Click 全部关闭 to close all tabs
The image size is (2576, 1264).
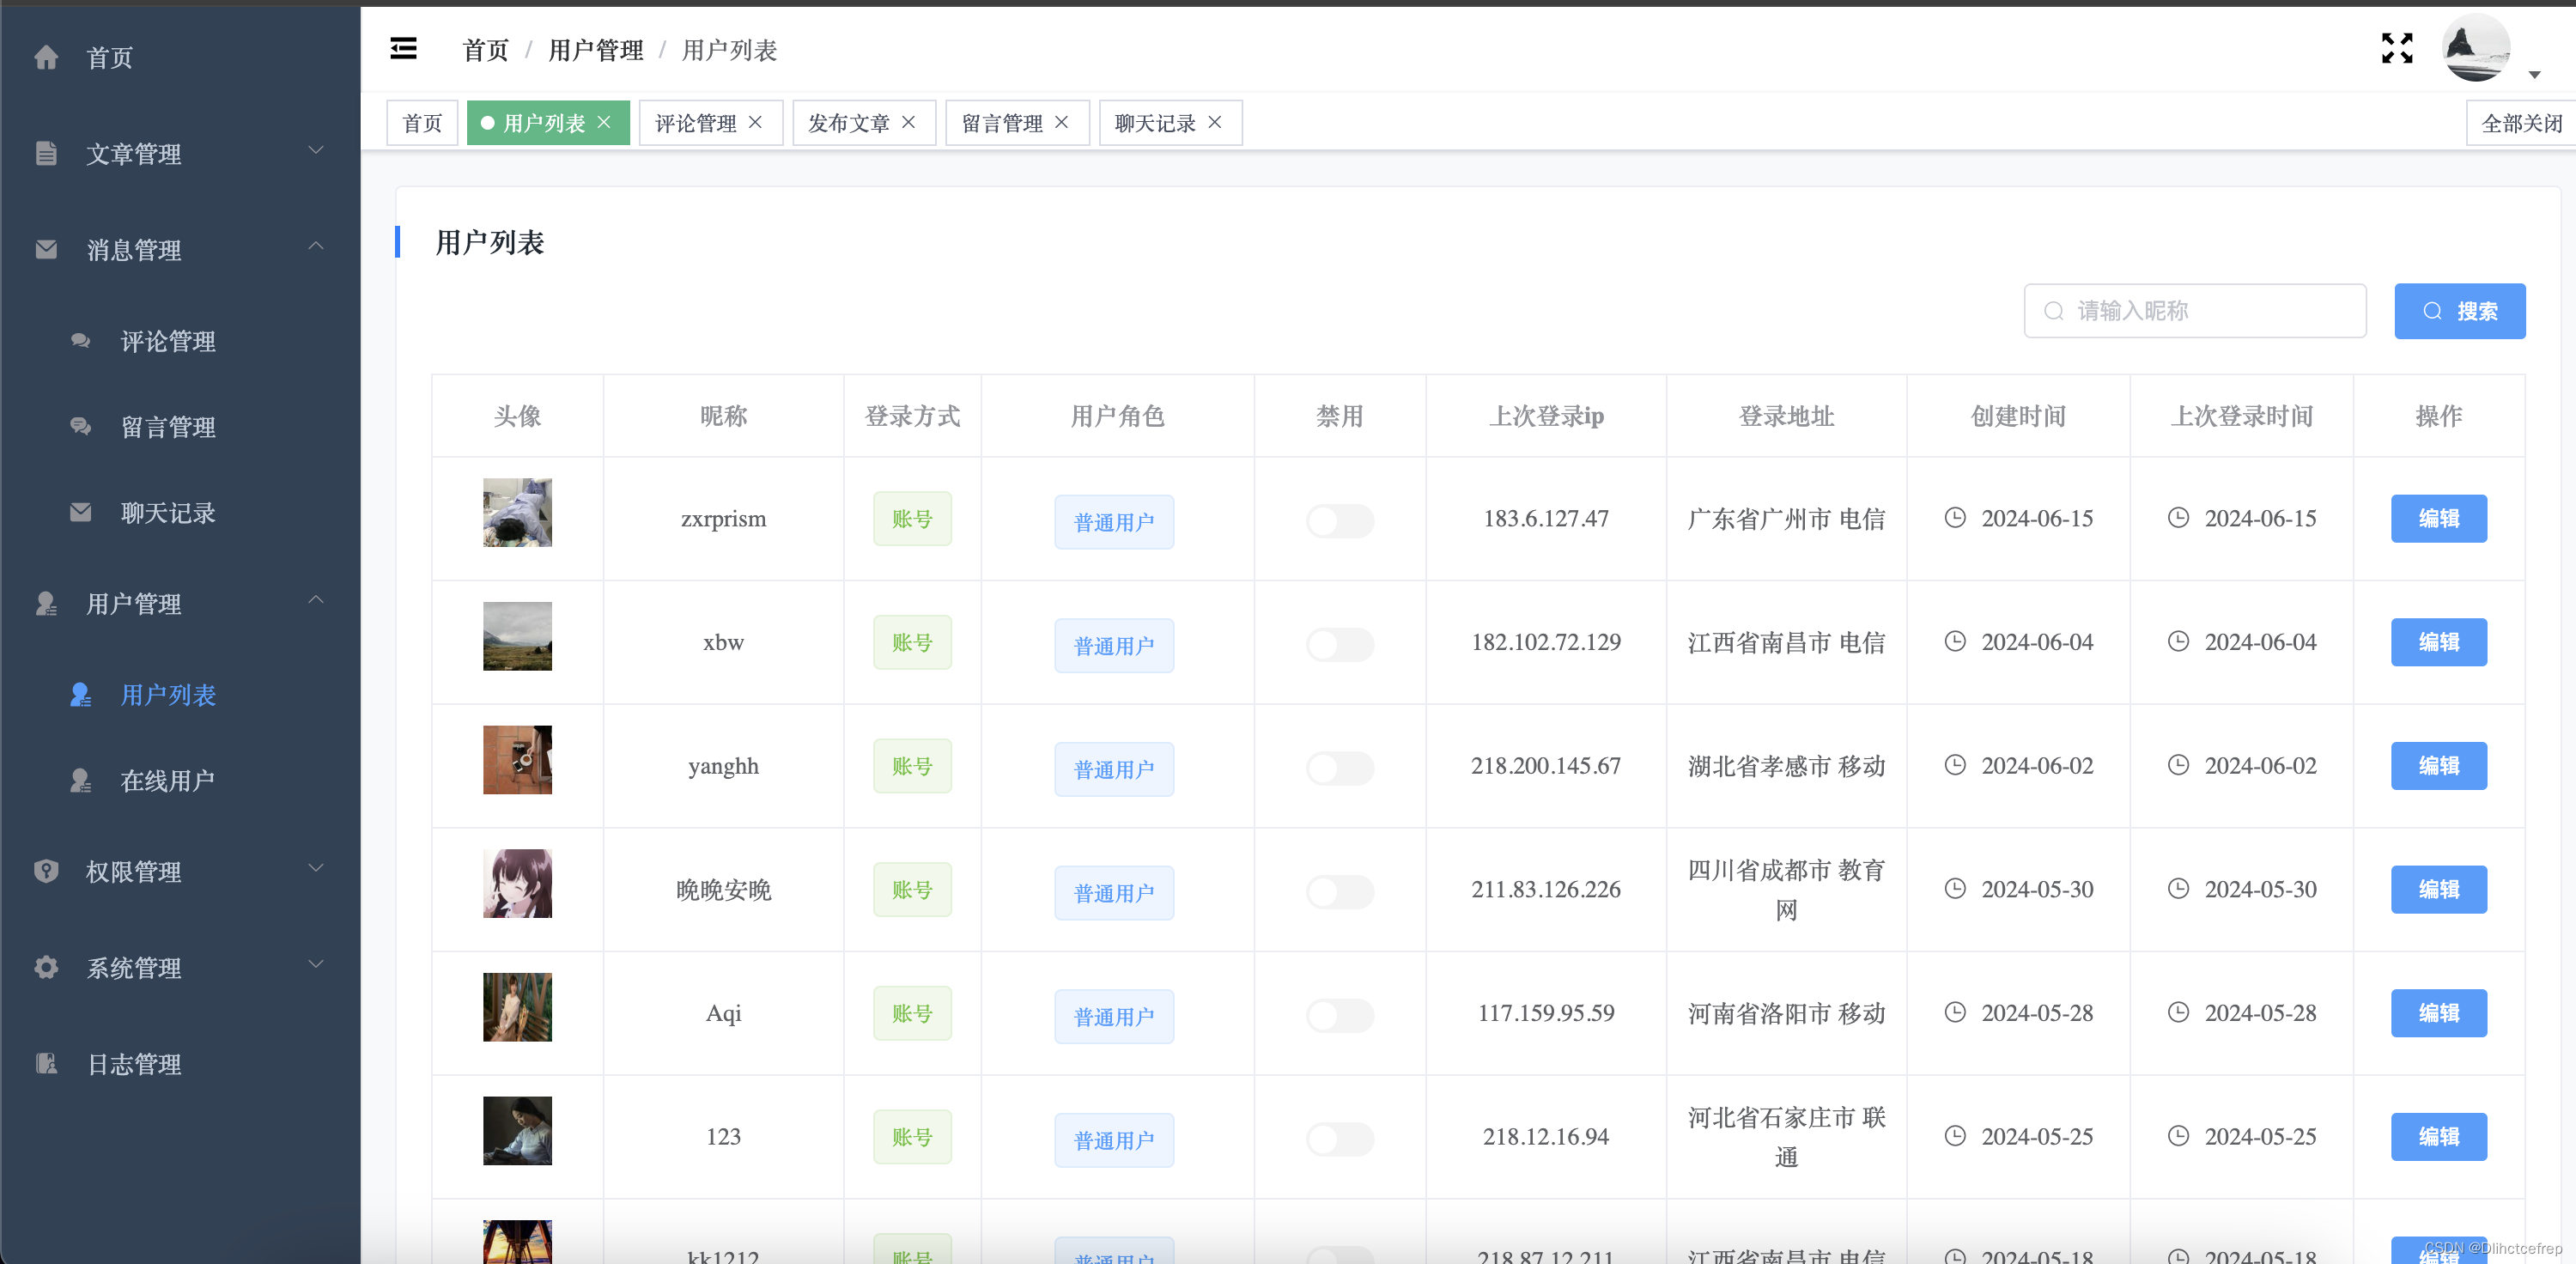click(x=2521, y=122)
